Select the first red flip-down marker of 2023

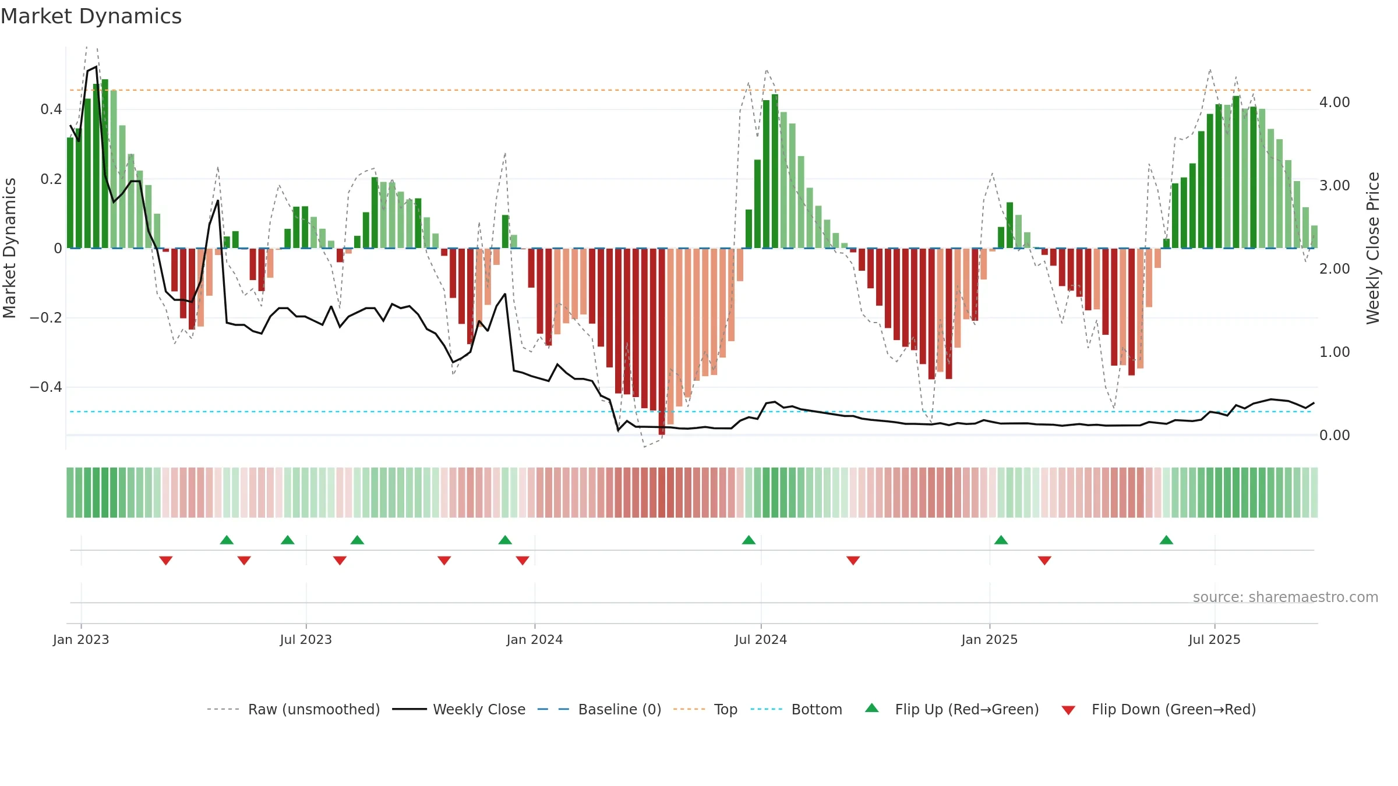coord(165,560)
